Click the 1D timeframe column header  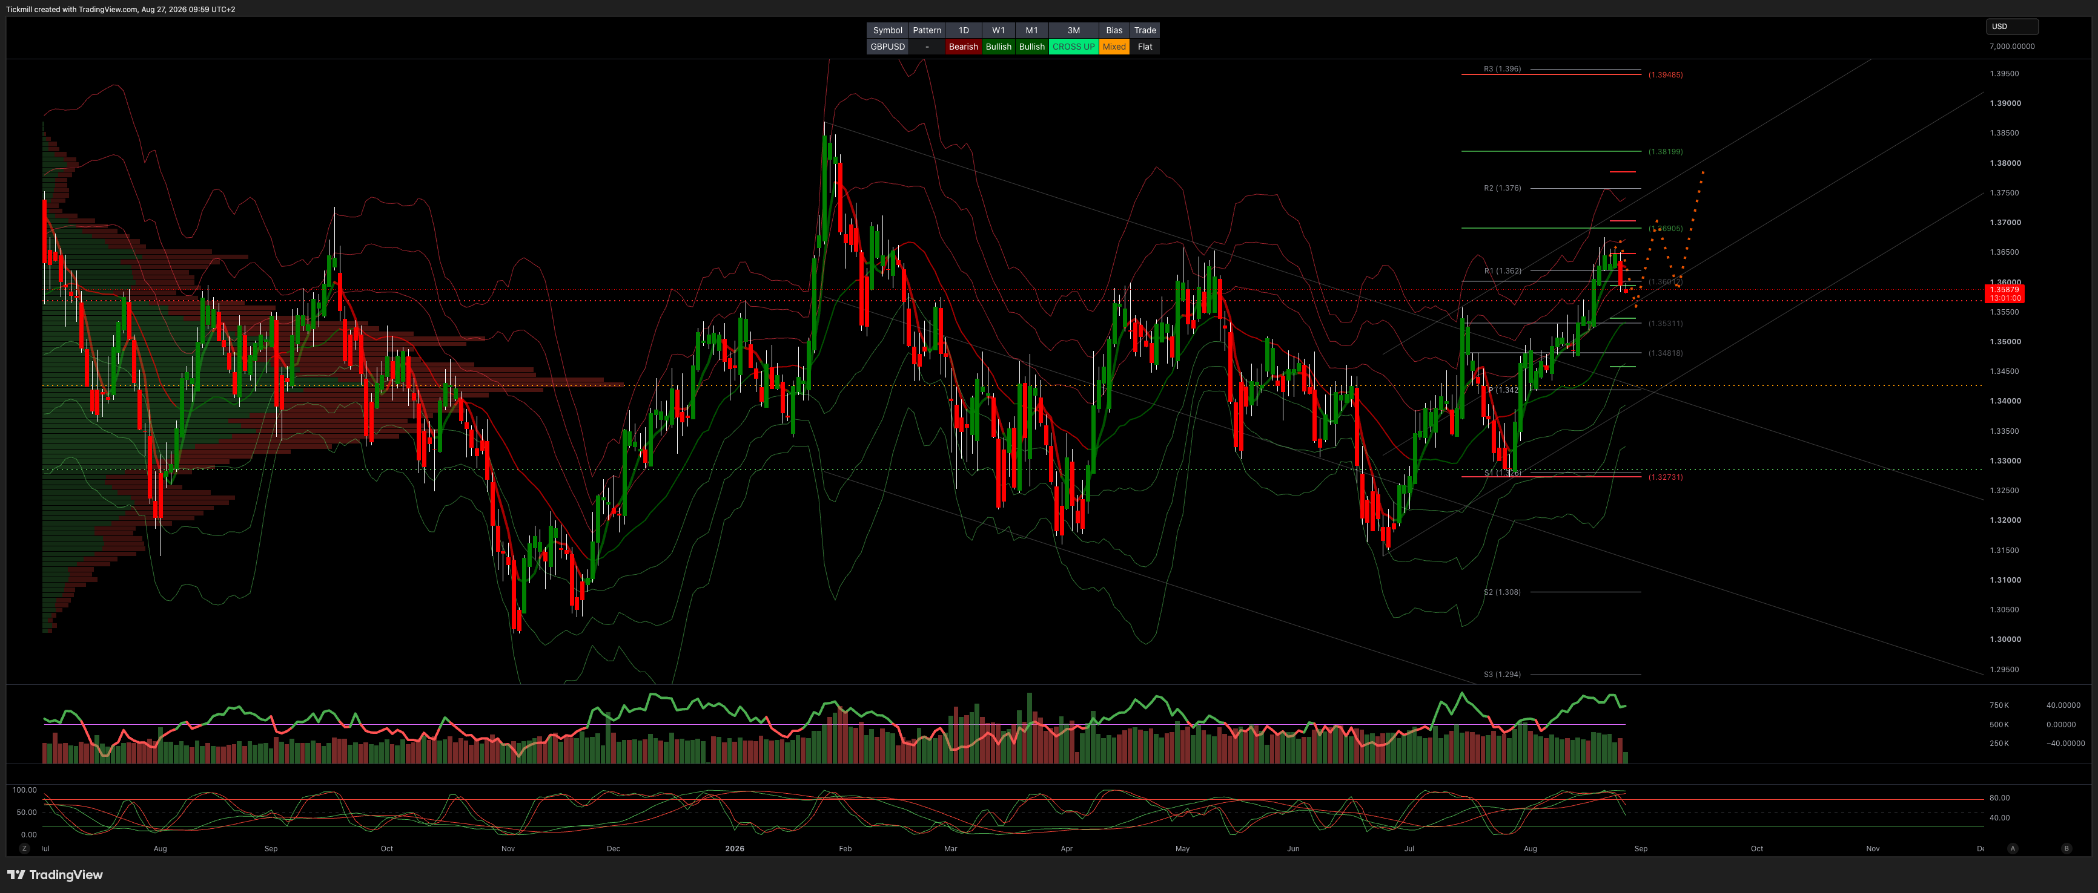tap(964, 30)
